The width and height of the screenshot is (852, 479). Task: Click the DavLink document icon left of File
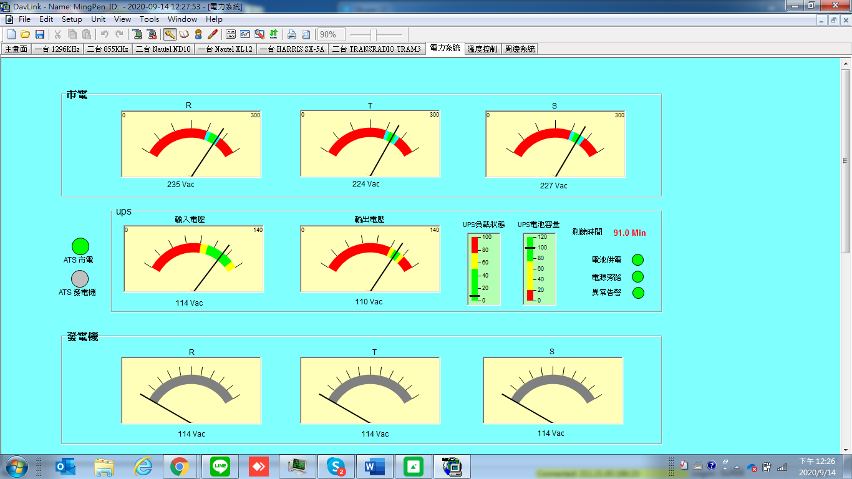(x=9, y=19)
